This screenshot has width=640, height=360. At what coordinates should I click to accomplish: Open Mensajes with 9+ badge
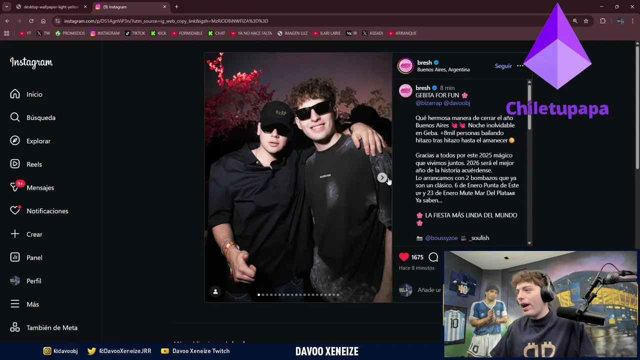pyautogui.click(x=32, y=187)
